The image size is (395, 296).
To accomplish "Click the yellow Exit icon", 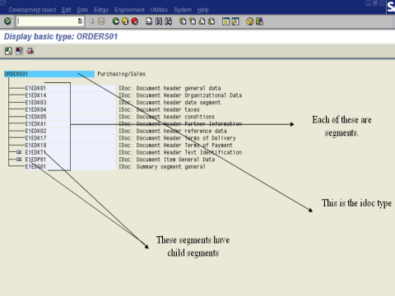I will (125, 21).
